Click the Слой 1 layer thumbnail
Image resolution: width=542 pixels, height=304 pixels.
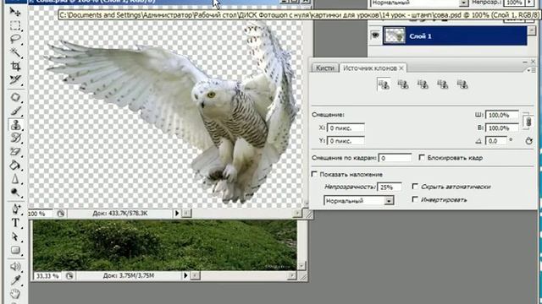coord(395,35)
